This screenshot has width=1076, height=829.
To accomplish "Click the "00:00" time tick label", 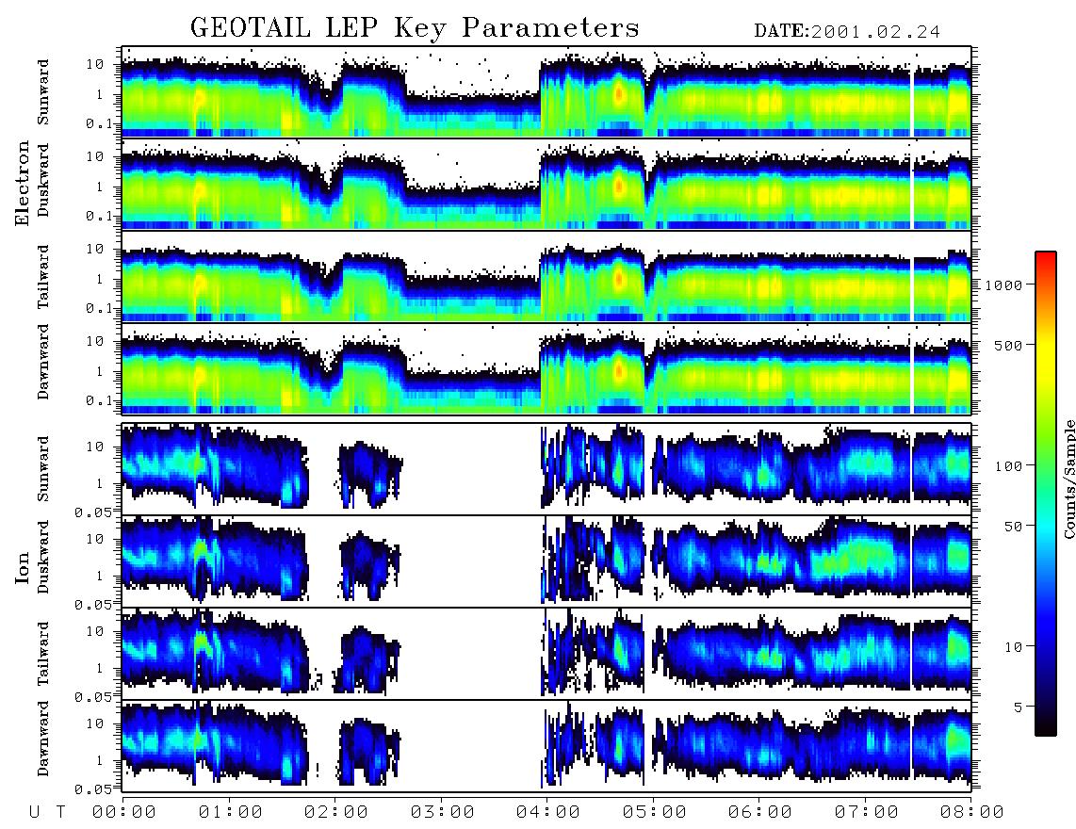I will [x=124, y=812].
